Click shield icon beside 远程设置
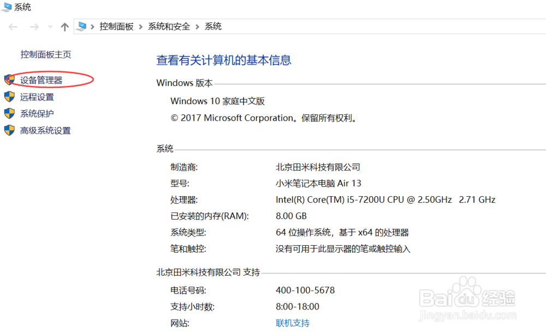 [9, 96]
